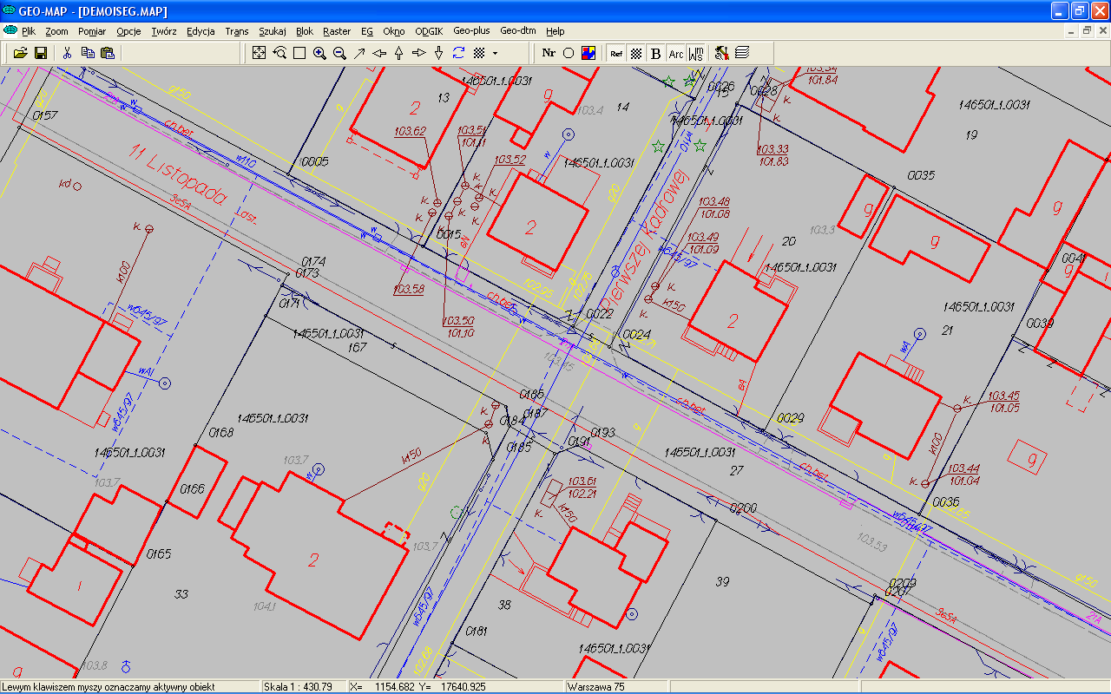Toggle the Arc button

coord(675,53)
